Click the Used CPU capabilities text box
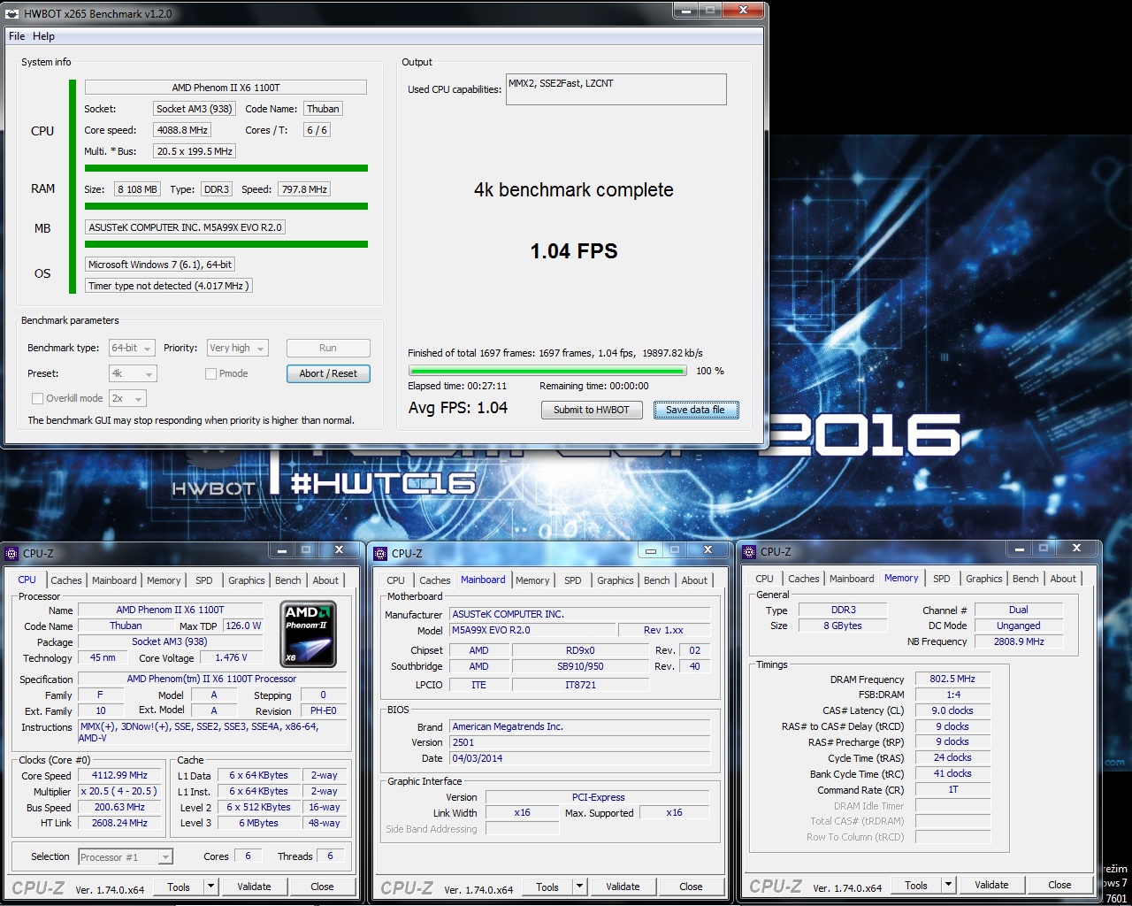 click(616, 89)
